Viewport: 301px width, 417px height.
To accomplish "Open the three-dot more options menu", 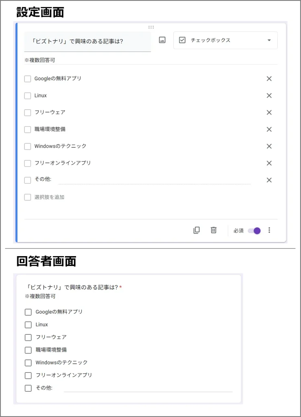I will (x=269, y=230).
